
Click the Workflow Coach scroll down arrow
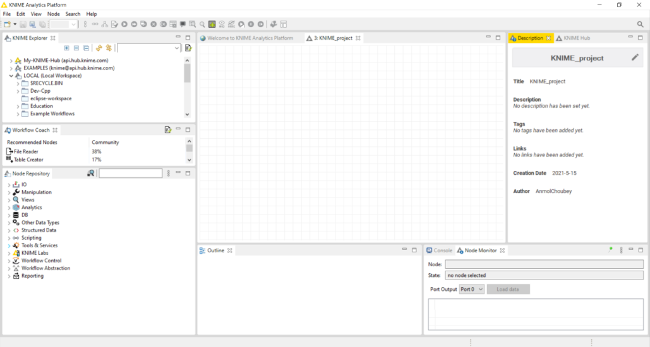pos(189,160)
